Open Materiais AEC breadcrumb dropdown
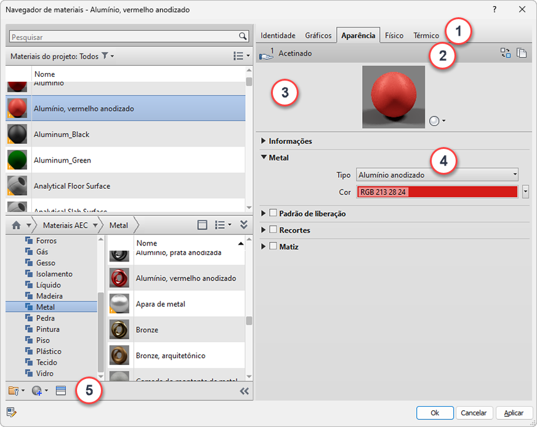537x427 pixels. click(x=95, y=225)
